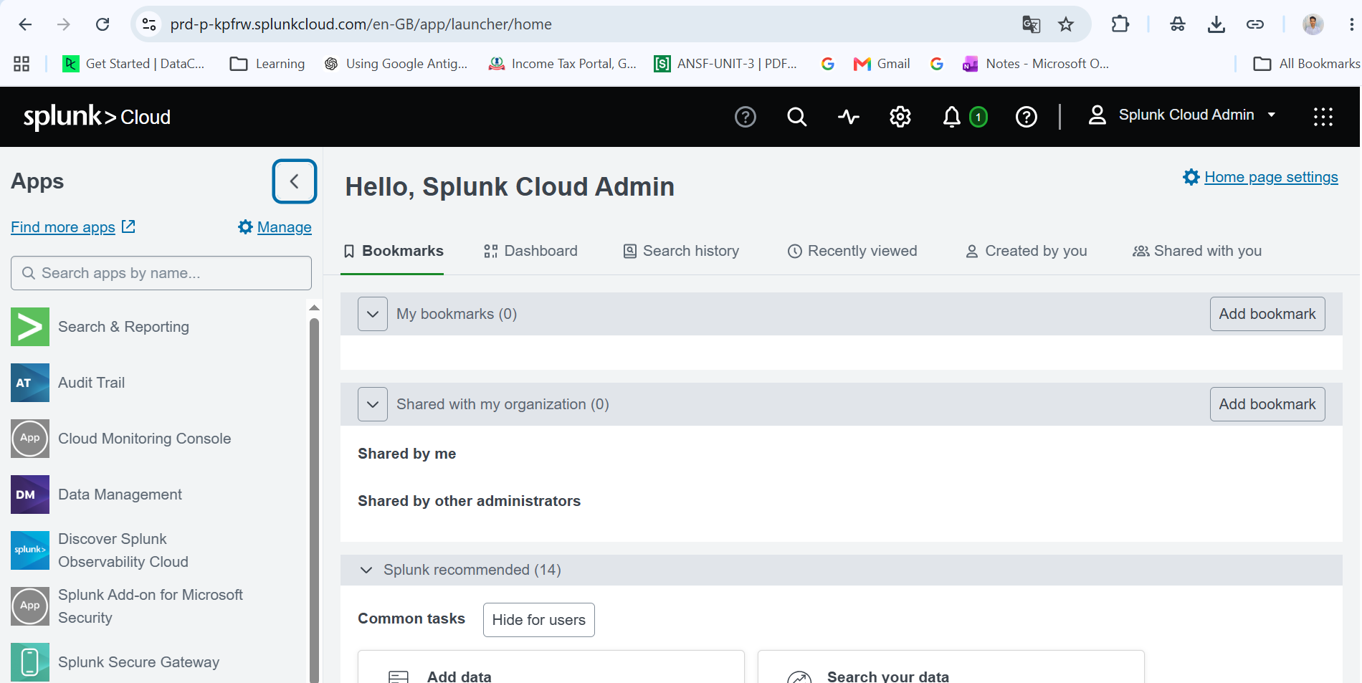Open the Data Management DM icon

point(30,495)
